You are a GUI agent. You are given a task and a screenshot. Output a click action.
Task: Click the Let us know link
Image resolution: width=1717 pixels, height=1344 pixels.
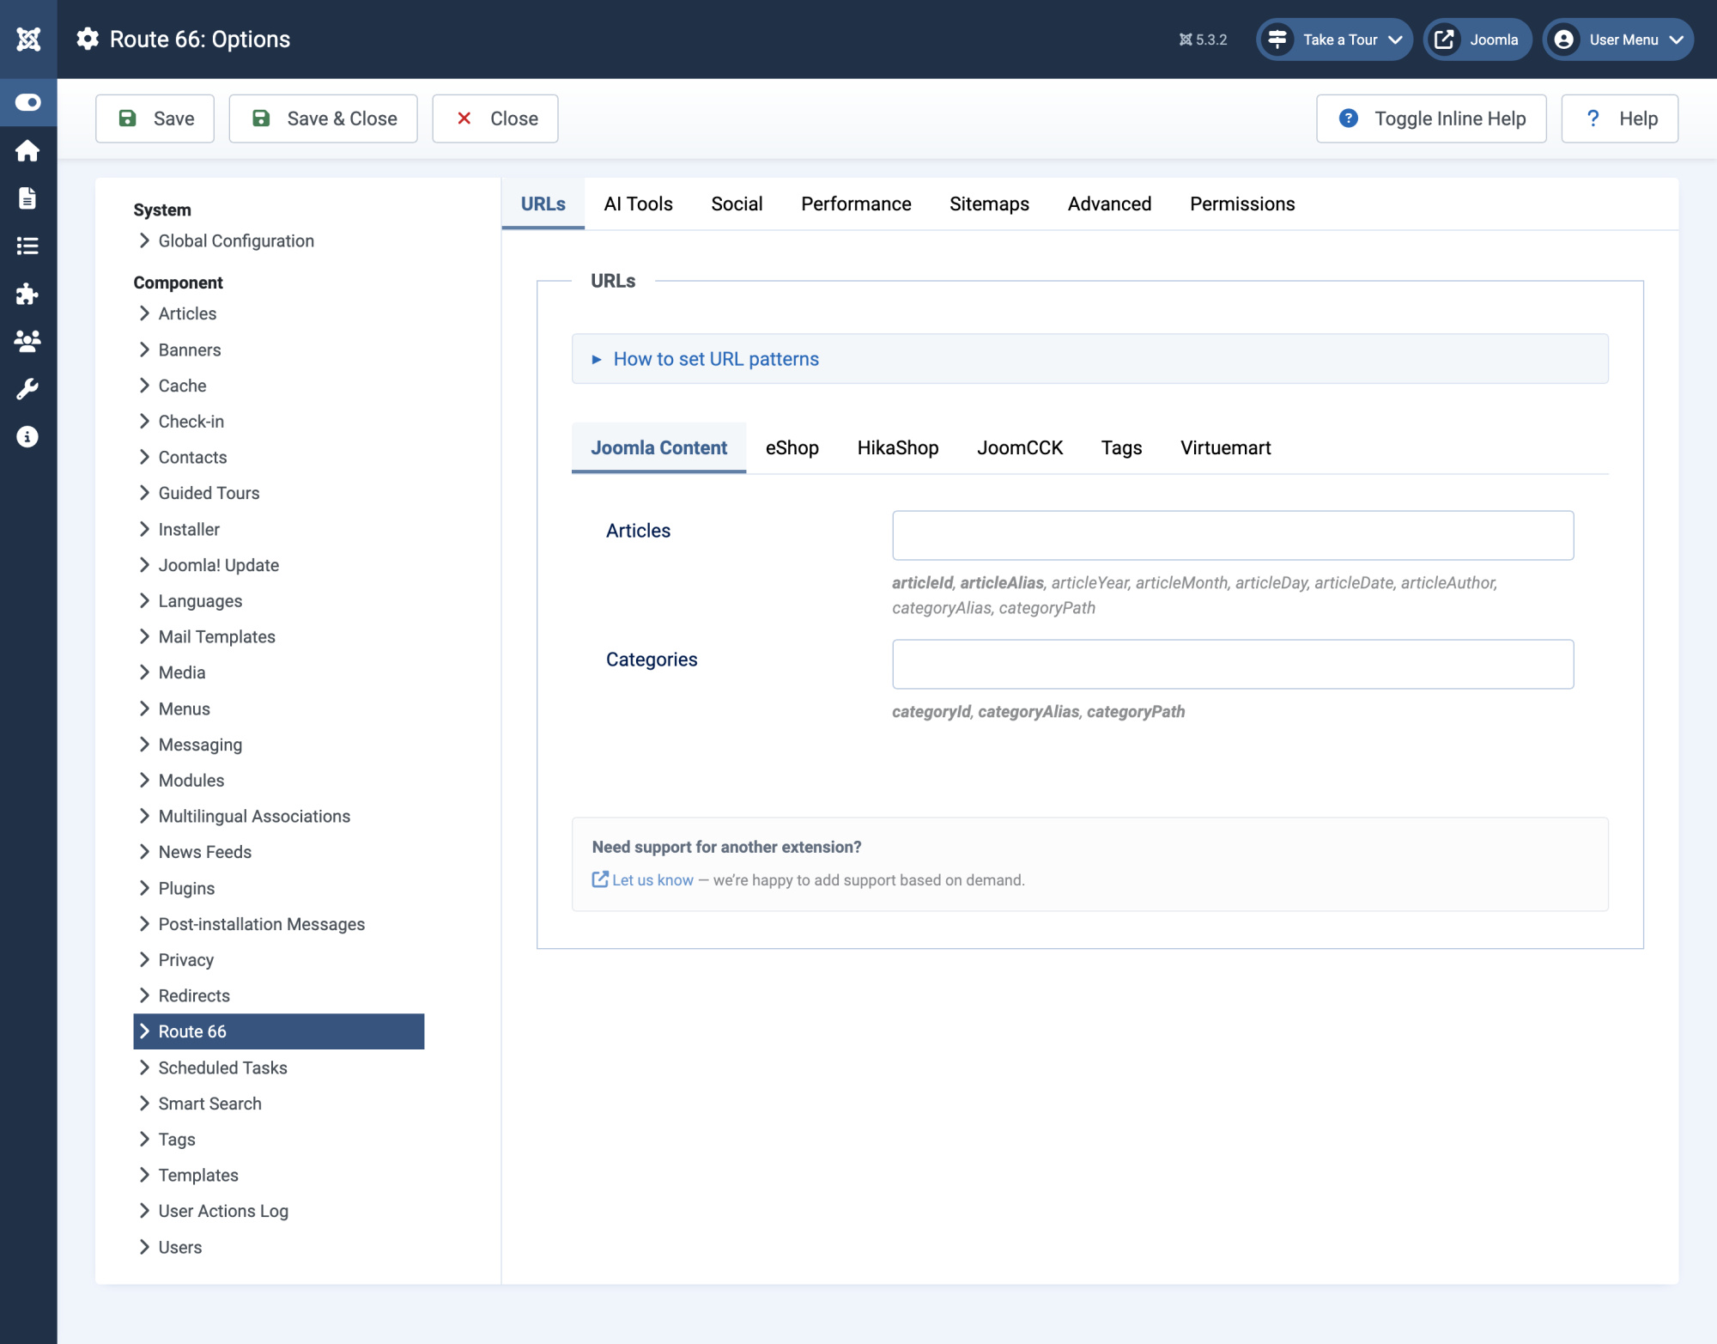(x=652, y=879)
